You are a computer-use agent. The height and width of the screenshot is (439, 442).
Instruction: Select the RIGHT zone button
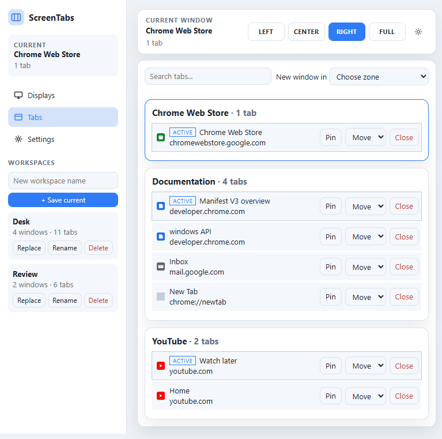coord(347,32)
